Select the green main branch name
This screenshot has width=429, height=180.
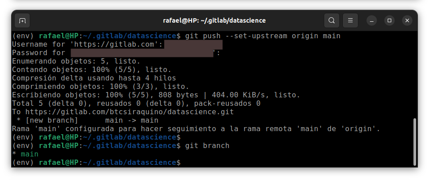click(x=30, y=154)
